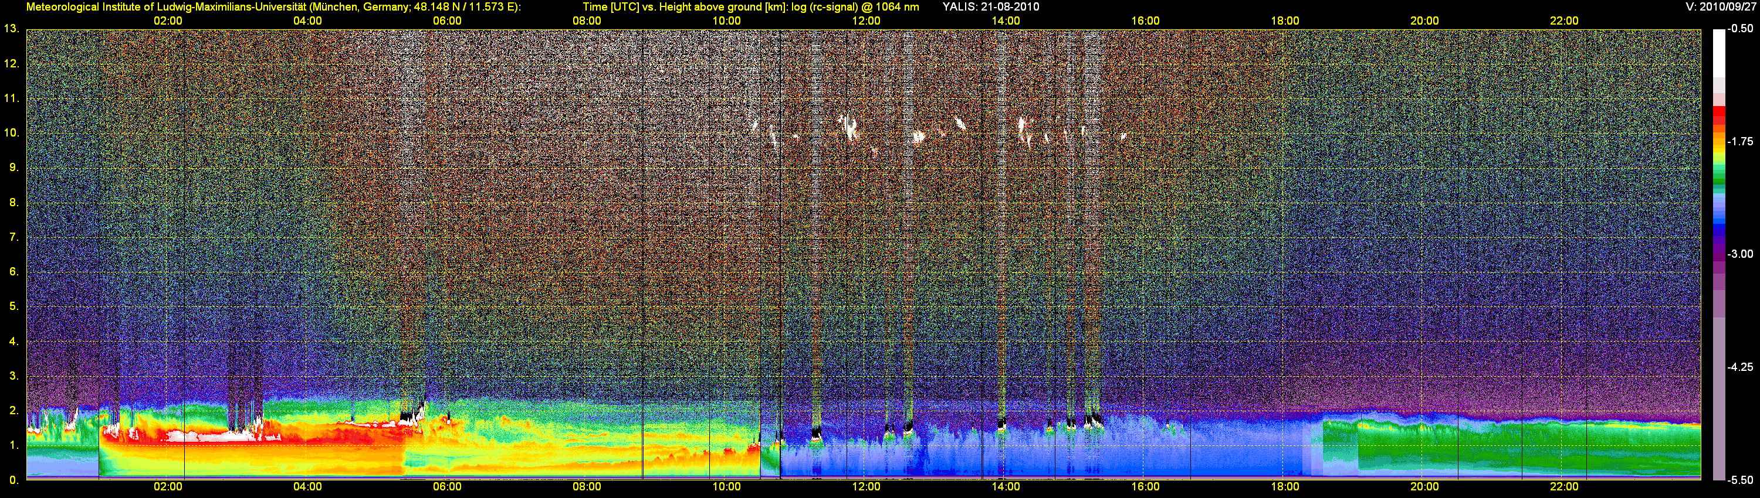
Task: Pick the 08:00 label on the bottom time axis
Action: 587,487
